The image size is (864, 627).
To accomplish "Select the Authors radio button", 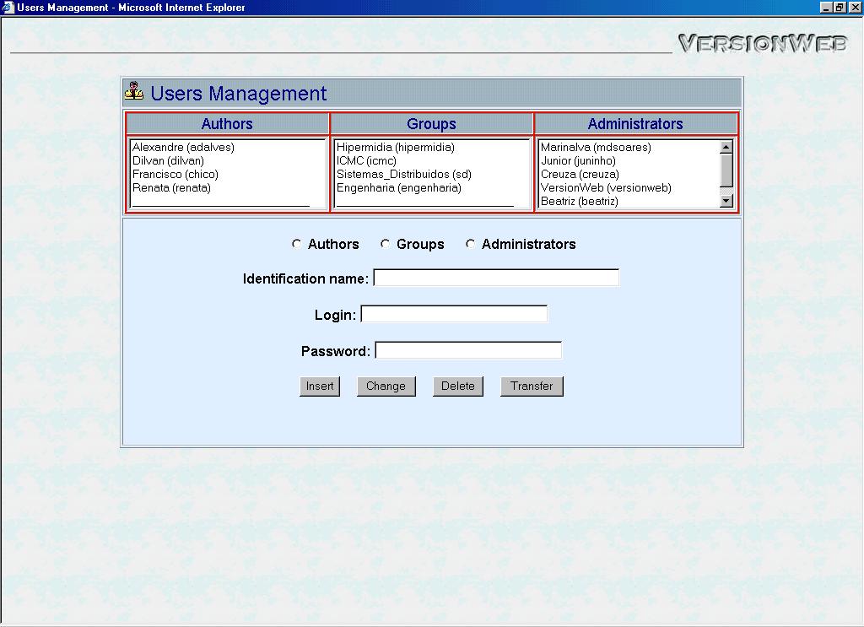I will [x=296, y=244].
